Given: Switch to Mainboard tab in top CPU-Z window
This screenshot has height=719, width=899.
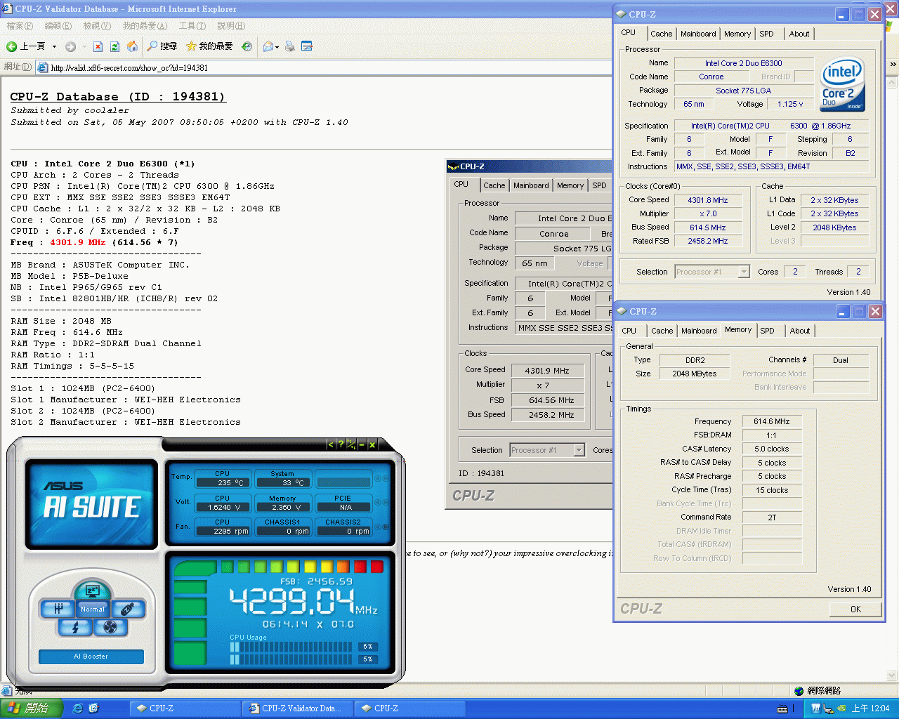Looking at the screenshot, I should click(x=698, y=34).
